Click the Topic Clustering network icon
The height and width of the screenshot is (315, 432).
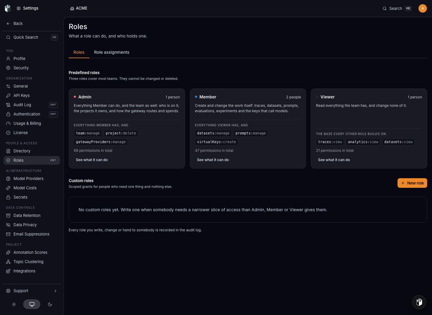coord(8,262)
